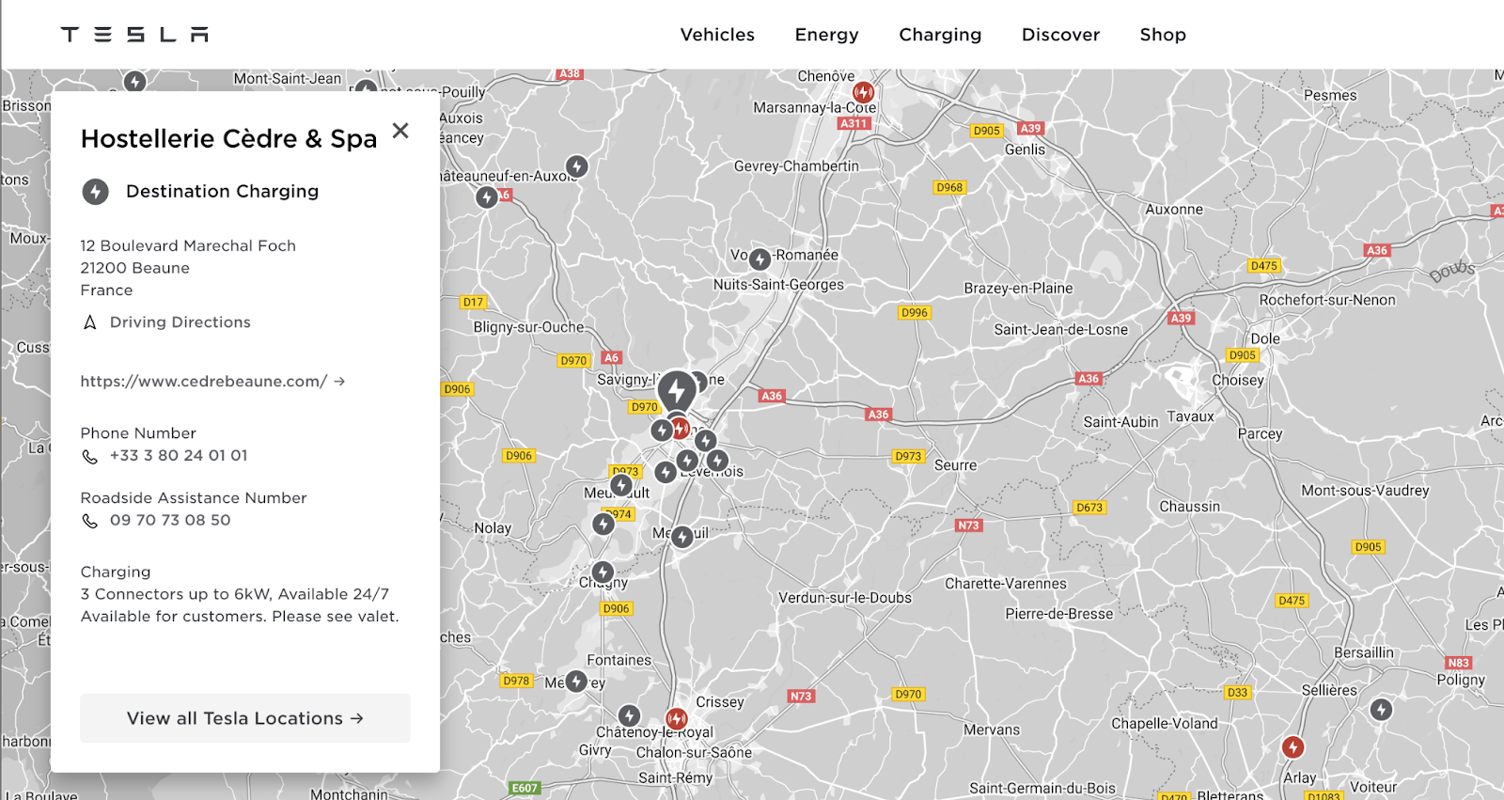Open the Vehicles menu

pyautogui.click(x=717, y=35)
